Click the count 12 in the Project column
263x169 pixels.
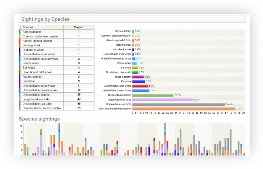(79, 90)
